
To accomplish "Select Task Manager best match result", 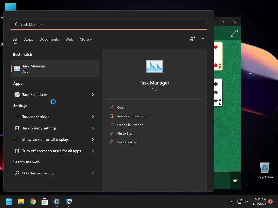I will tap(55, 69).
